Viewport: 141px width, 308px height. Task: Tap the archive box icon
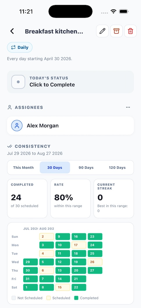point(116,31)
